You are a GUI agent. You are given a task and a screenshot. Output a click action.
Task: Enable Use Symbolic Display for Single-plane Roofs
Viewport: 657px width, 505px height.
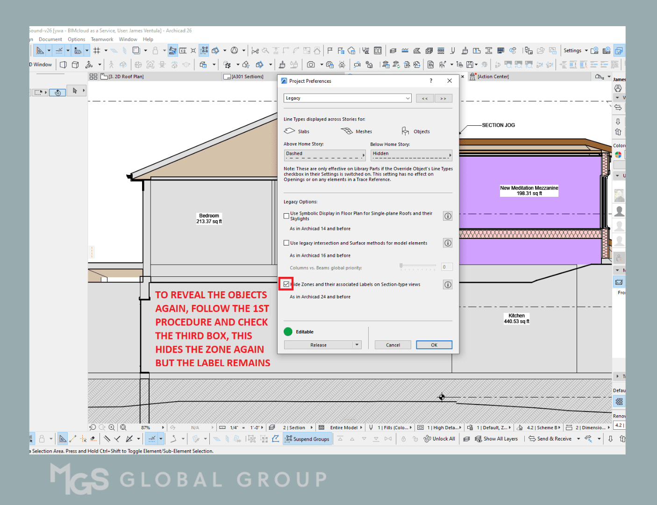tap(286, 216)
